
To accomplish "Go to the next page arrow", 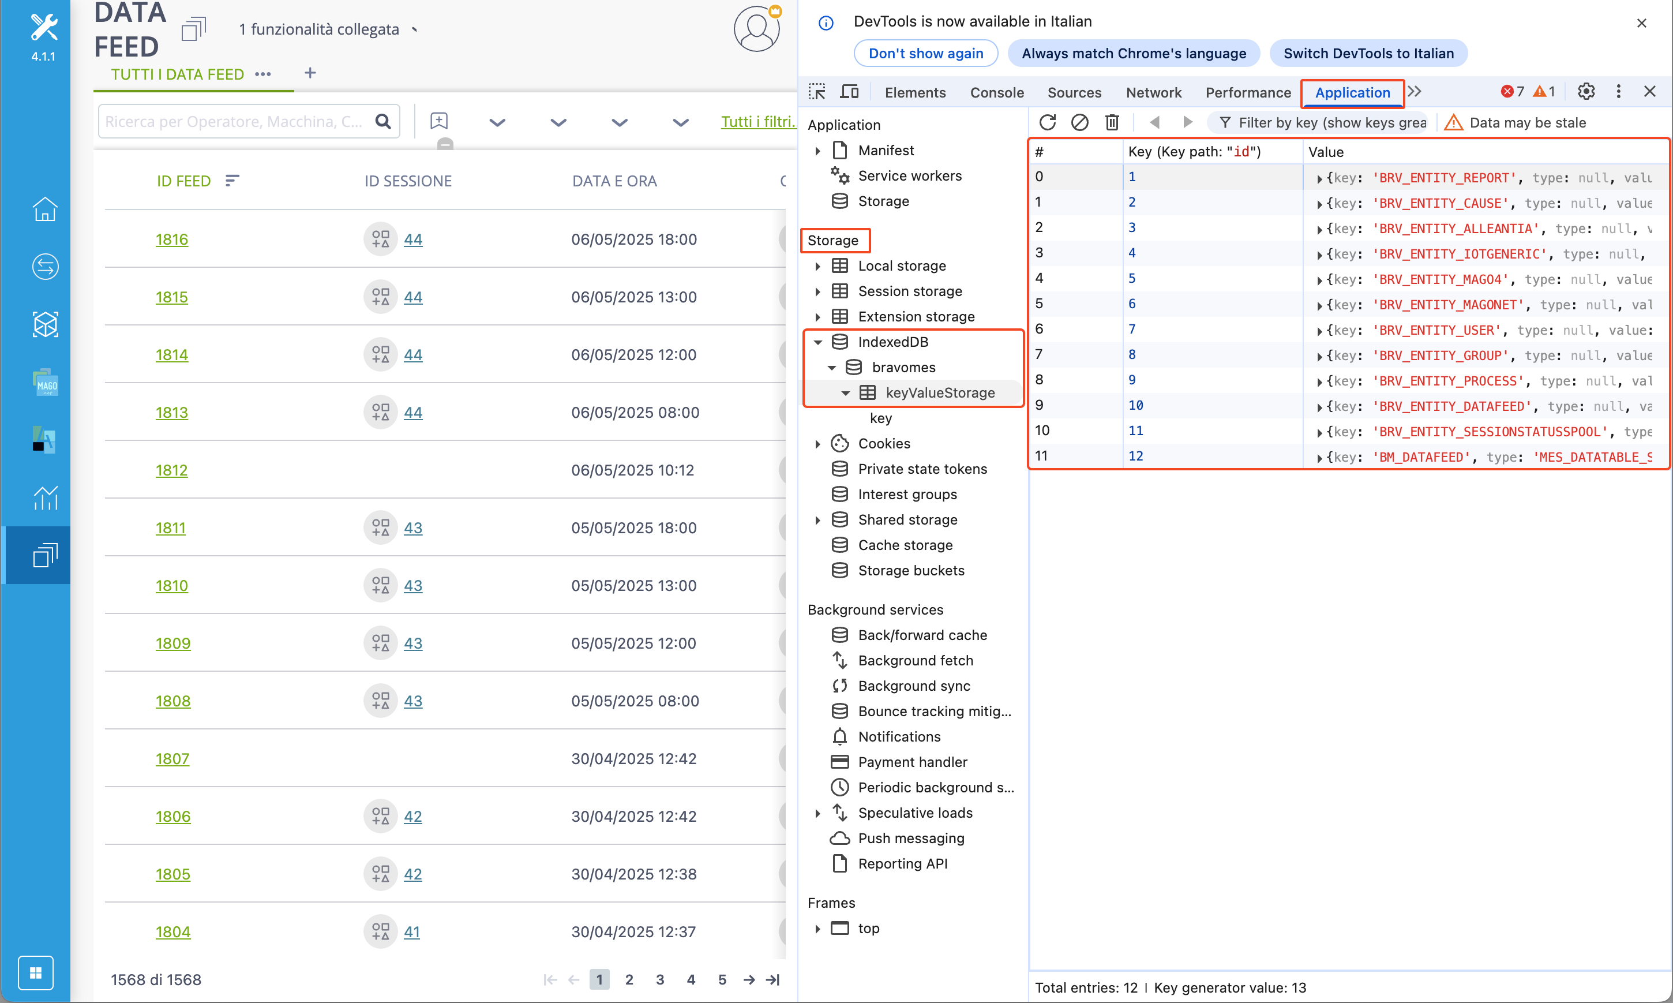I will pyautogui.click(x=748, y=979).
